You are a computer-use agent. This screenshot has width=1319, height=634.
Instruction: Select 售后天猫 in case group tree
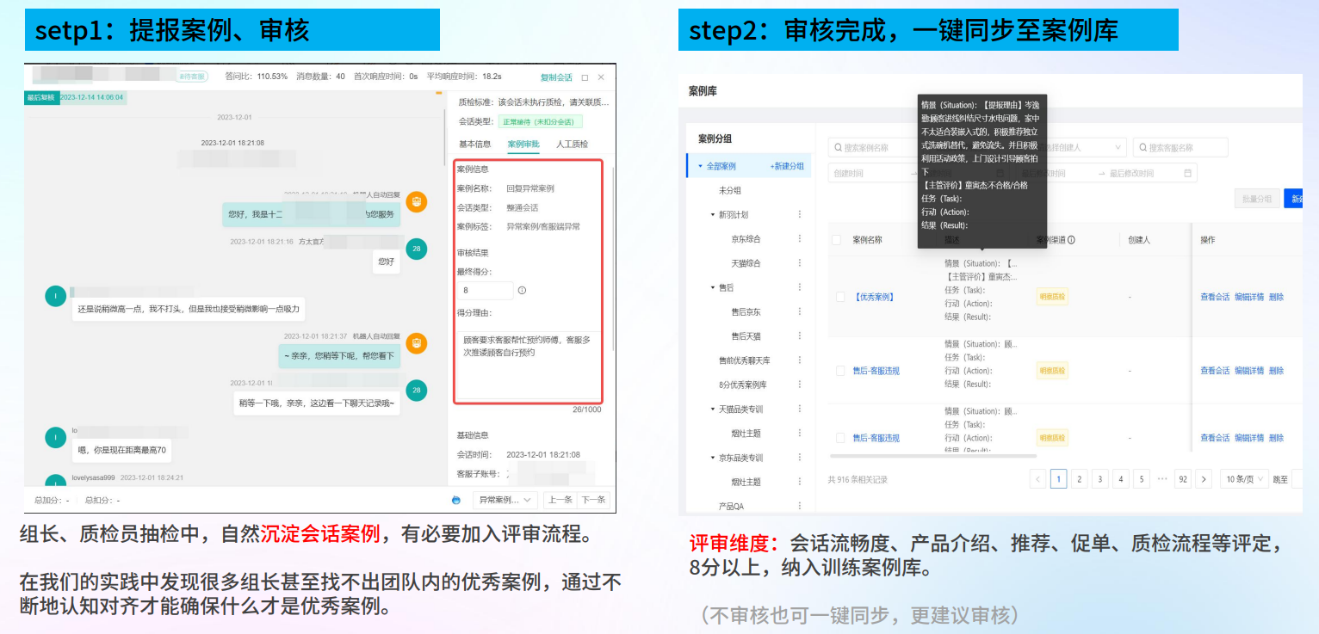click(x=746, y=335)
